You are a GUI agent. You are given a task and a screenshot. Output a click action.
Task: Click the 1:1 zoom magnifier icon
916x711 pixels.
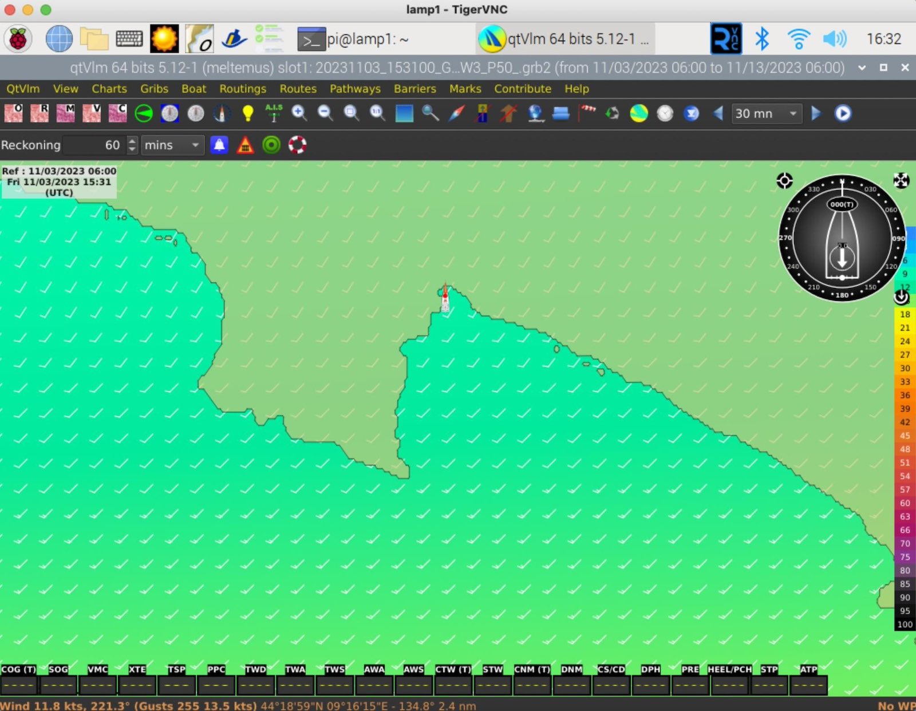[377, 113]
